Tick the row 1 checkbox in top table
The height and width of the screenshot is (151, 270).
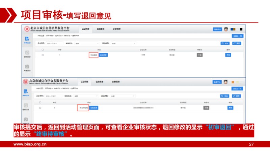pyautogui.click(x=43, y=55)
